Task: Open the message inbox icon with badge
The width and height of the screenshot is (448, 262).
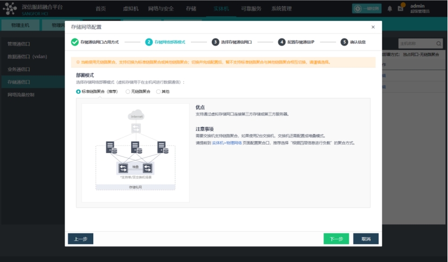Action: point(401,8)
